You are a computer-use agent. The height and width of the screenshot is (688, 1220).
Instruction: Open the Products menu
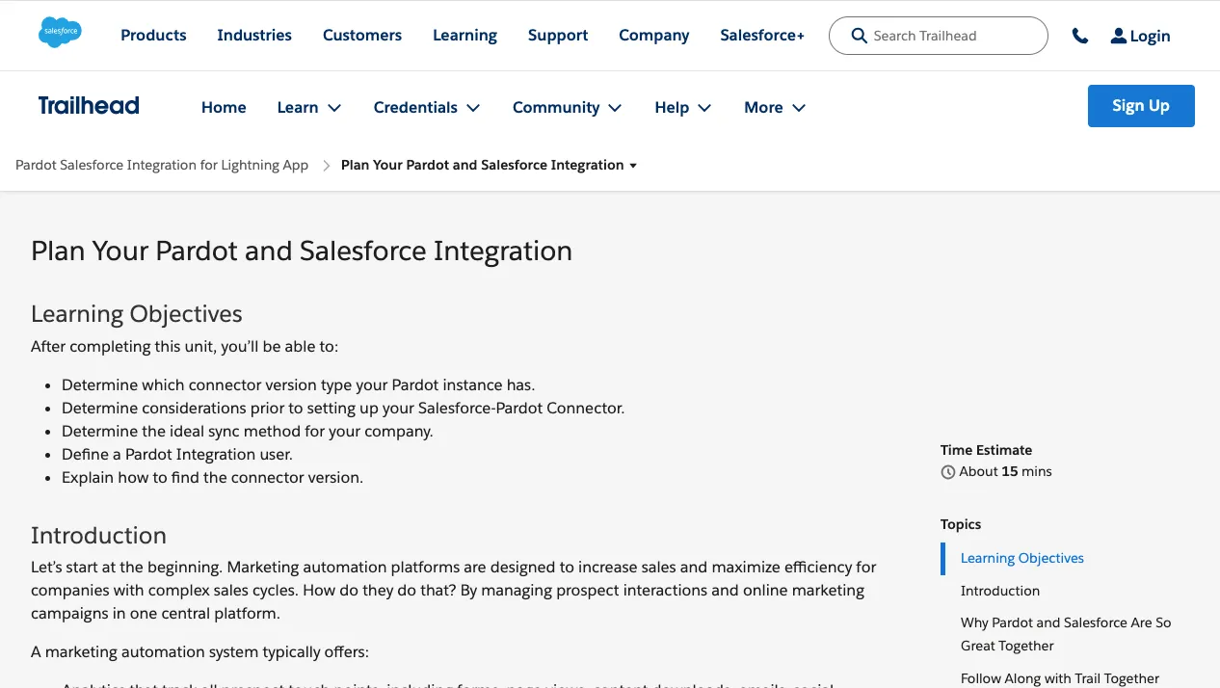tap(153, 36)
